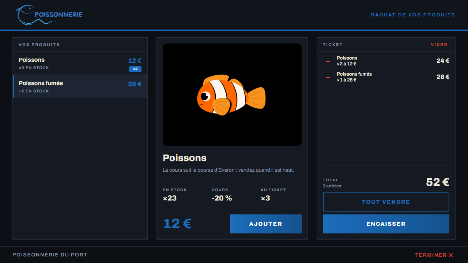Click the '×1 à 28 €' ticket detail
The width and height of the screenshot is (468, 263).
tap(347, 80)
